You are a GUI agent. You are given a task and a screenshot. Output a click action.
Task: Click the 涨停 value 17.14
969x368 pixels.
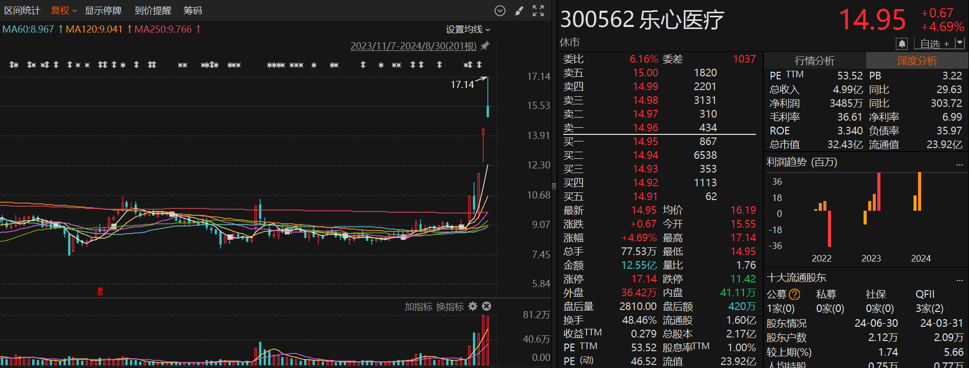[x=644, y=279]
